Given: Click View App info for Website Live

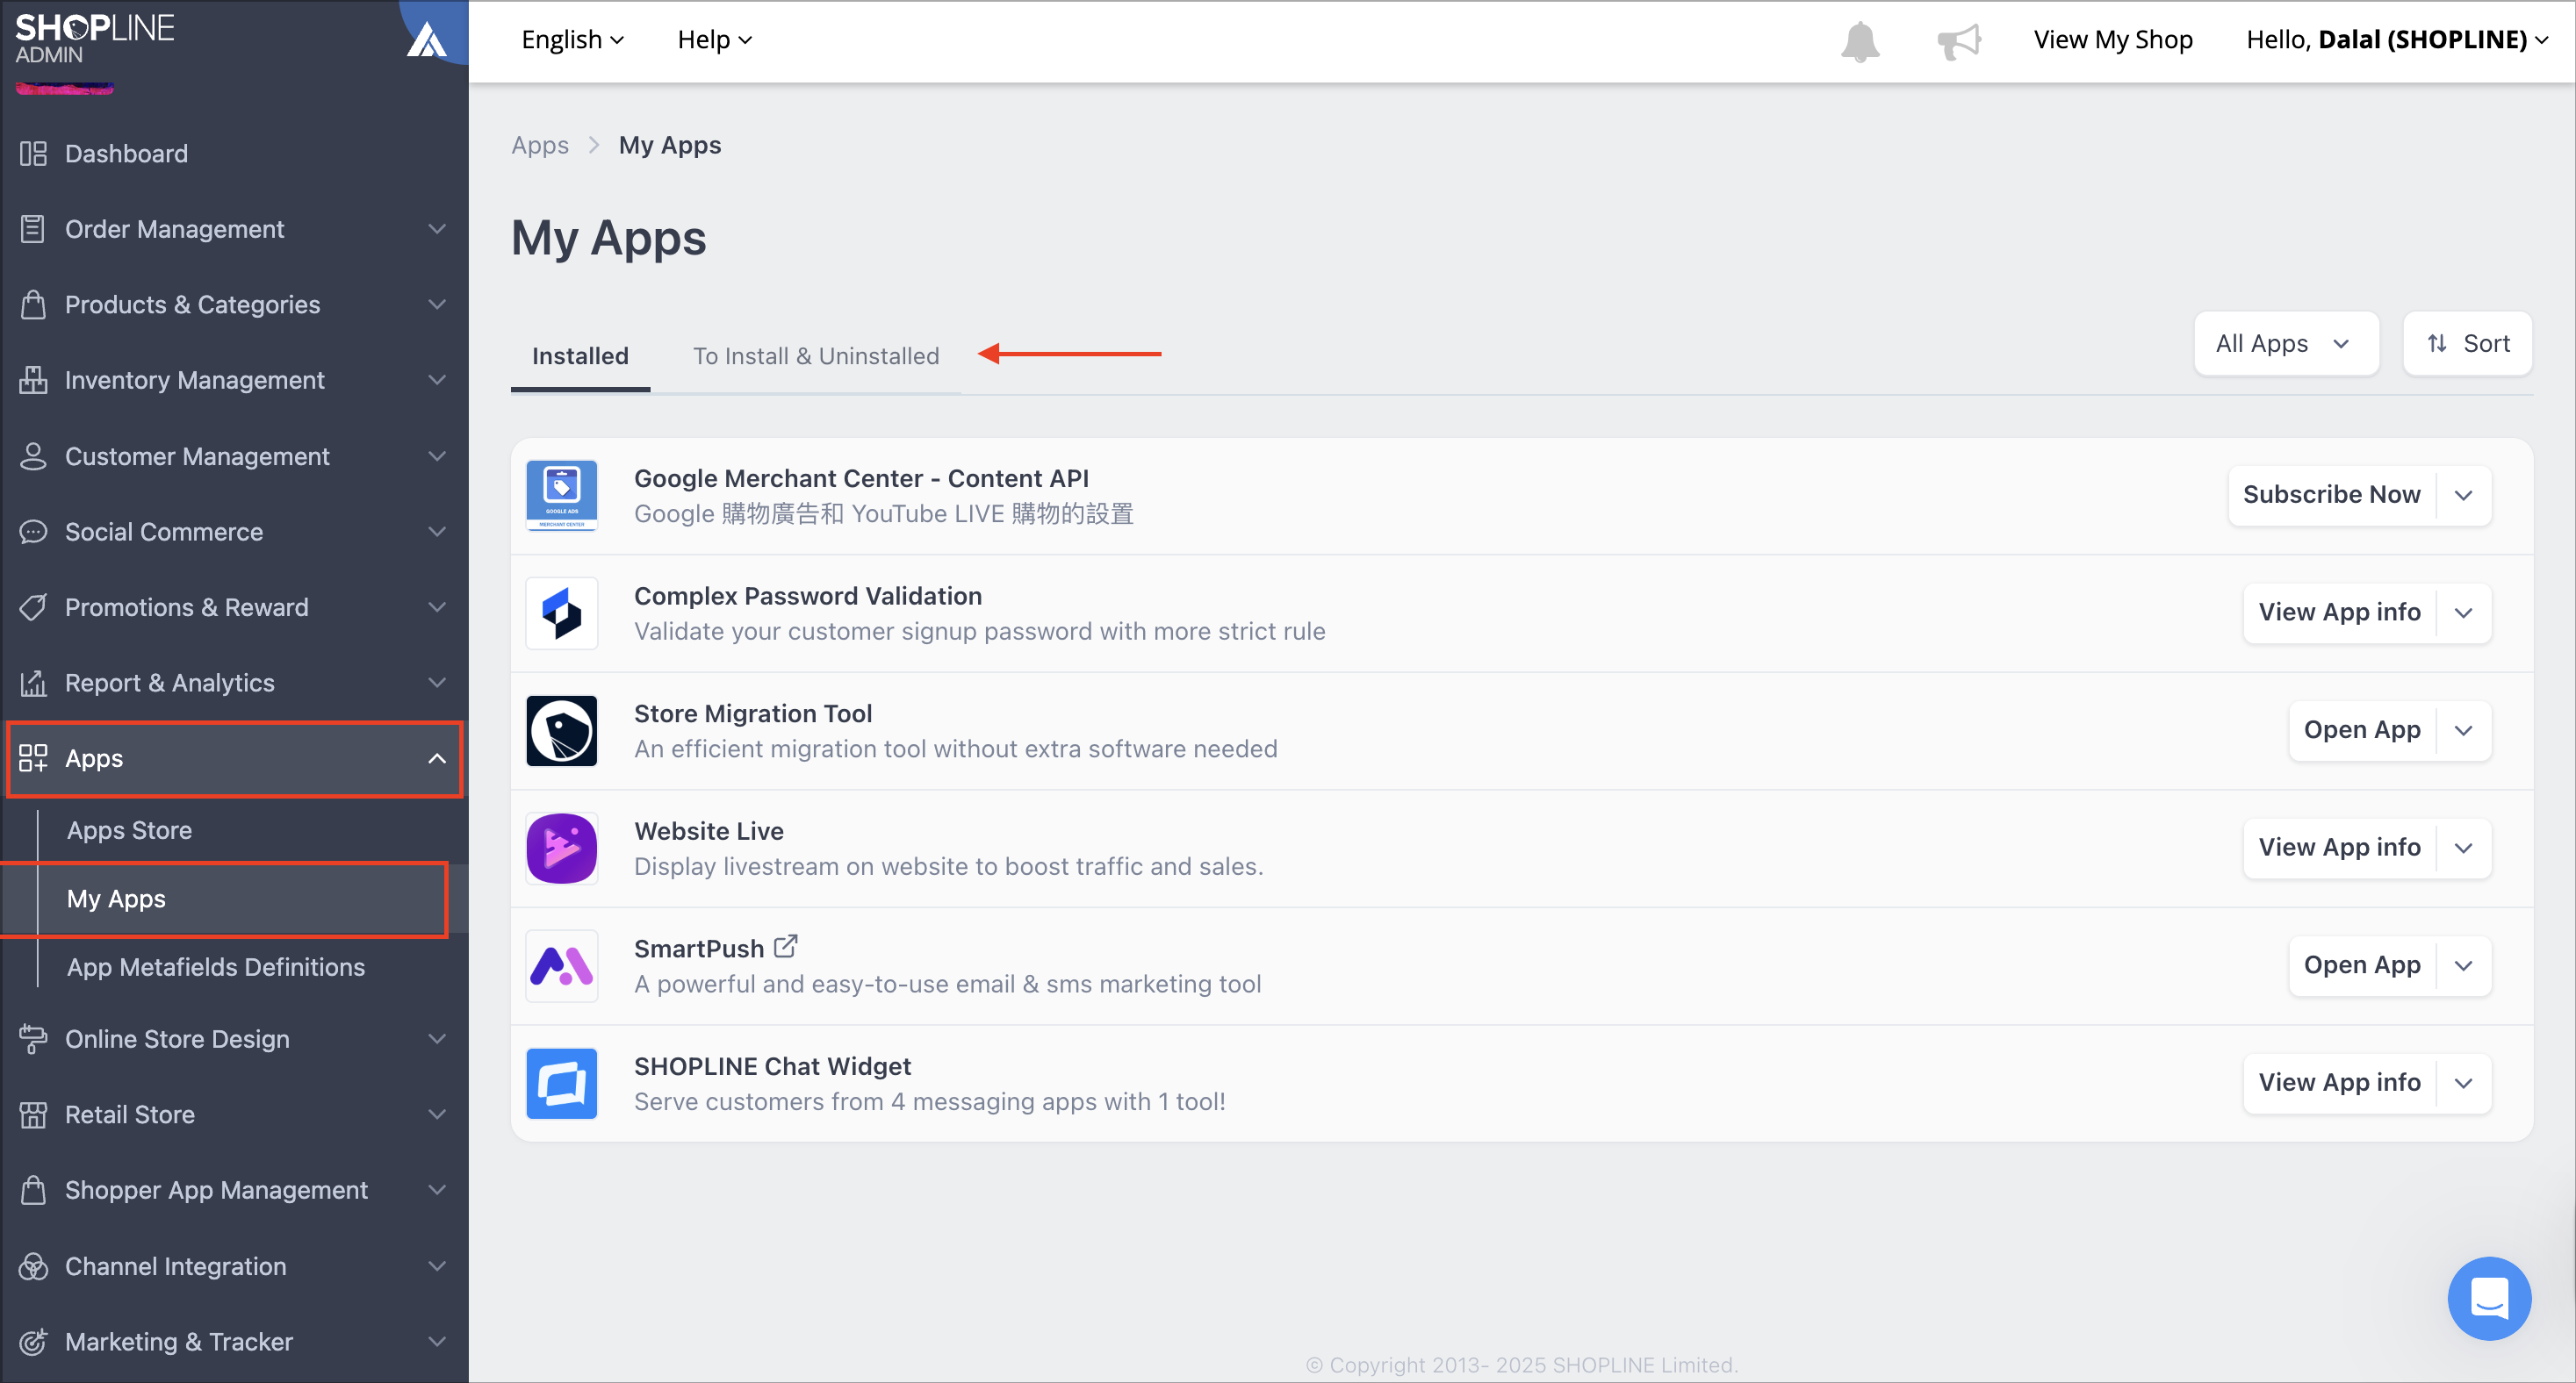Looking at the screenshot, I should pos(2339,849).
